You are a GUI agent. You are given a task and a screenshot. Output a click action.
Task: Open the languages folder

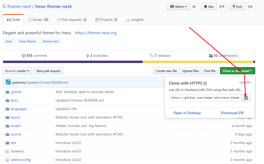[19, 109]
